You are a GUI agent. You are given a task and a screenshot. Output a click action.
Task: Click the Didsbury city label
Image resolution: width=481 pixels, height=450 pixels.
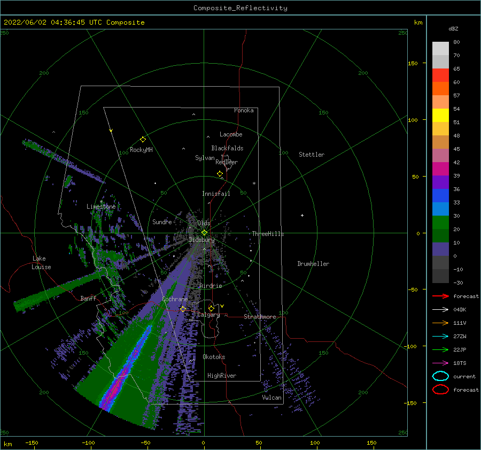tap(201, 240)
